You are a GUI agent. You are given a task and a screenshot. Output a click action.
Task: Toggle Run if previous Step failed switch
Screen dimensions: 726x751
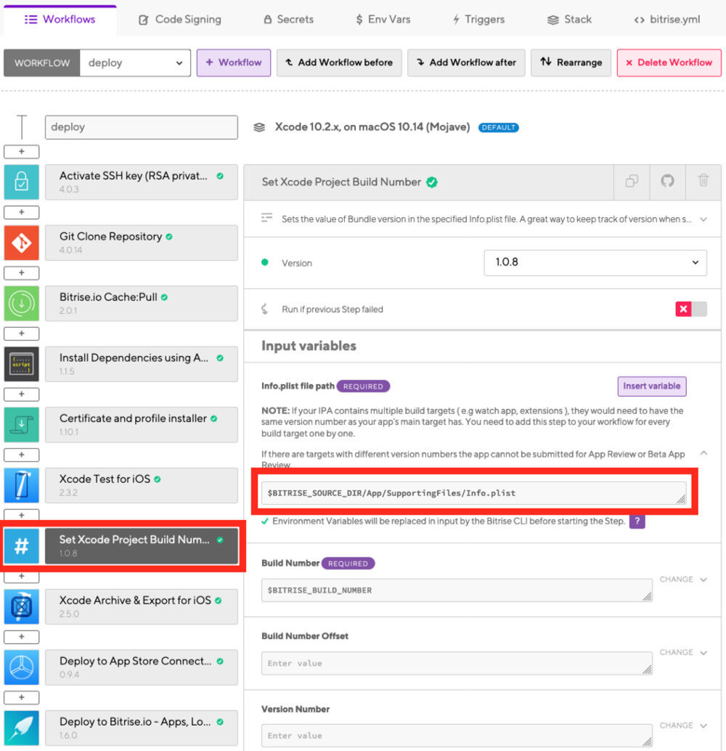click(691, 309)
